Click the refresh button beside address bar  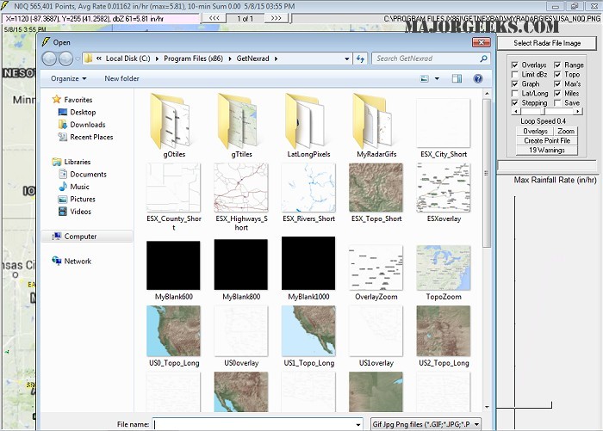pyautogui.click(x=362, y=58)
